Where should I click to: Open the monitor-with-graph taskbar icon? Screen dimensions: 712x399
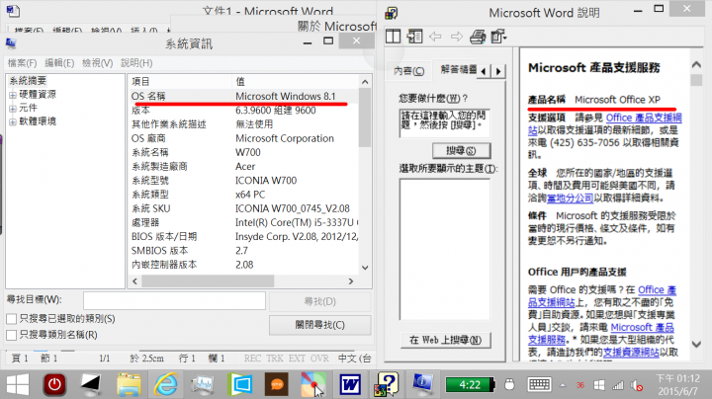[x=203, y=384]
